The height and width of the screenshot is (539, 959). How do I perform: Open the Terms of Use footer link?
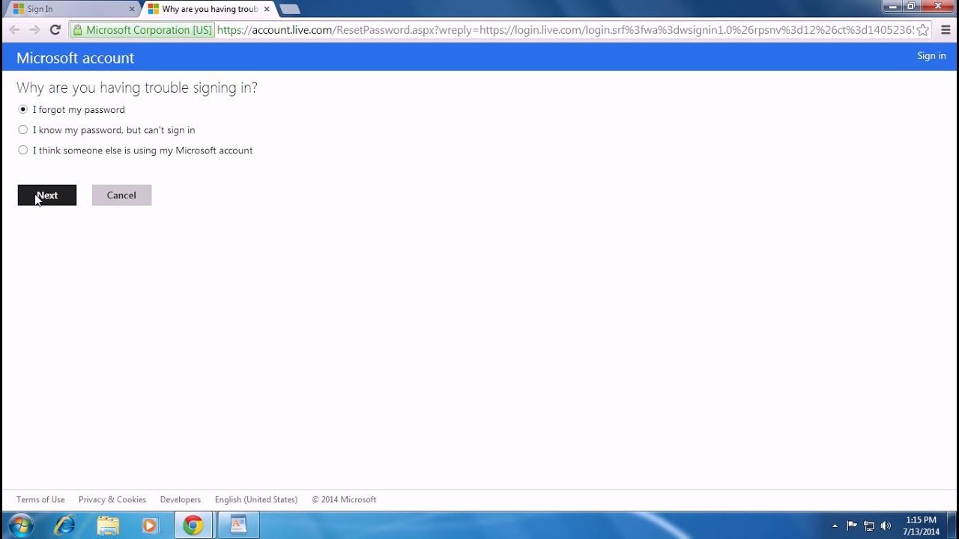40,499
